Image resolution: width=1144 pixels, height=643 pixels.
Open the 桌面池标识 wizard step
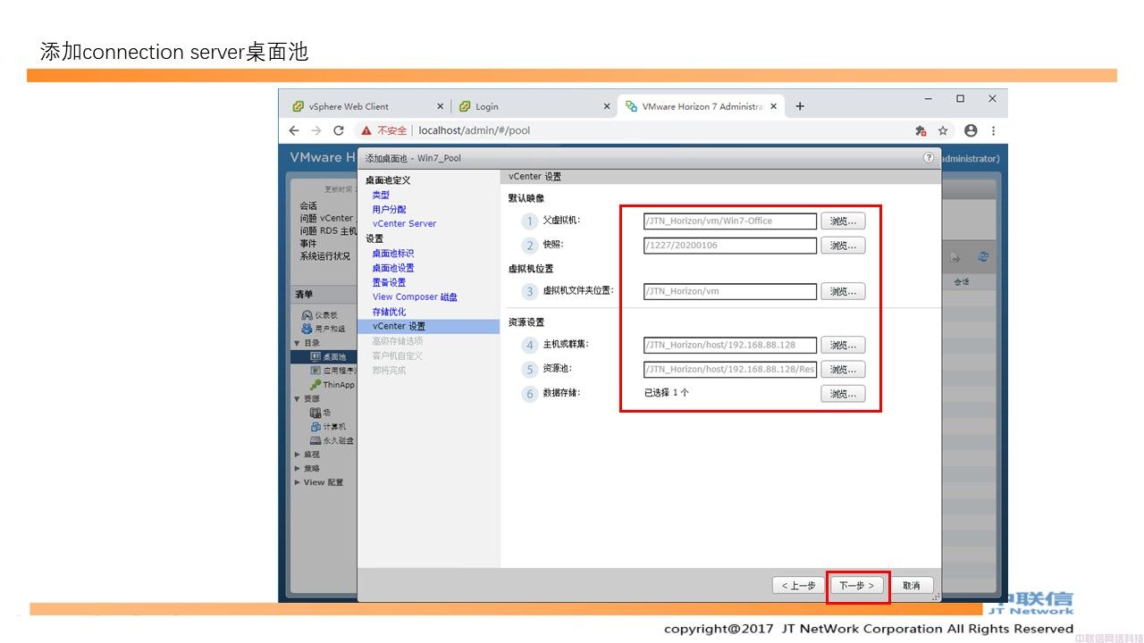(x=393, y=254)
